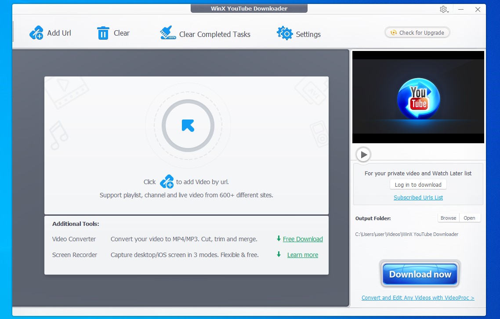The image size is (500, 319).
Task: Click the 'Add Url' toolbar label
Action: [x=59, y=33]
